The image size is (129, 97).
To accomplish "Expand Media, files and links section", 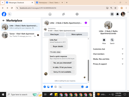I will [x=108, y=59].
